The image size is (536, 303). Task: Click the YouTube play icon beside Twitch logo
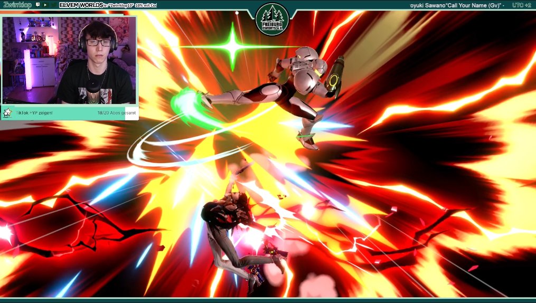[45, 5]
